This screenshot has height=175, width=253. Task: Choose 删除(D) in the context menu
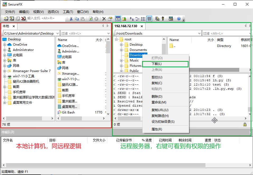pyautogui.click(x=166, y=96)
